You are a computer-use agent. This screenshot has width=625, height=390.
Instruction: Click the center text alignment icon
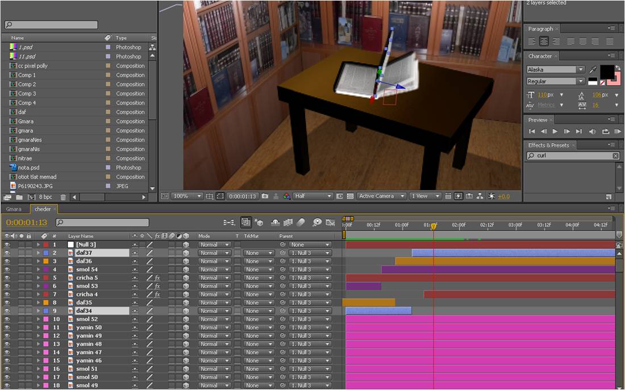tap(543, 41)
